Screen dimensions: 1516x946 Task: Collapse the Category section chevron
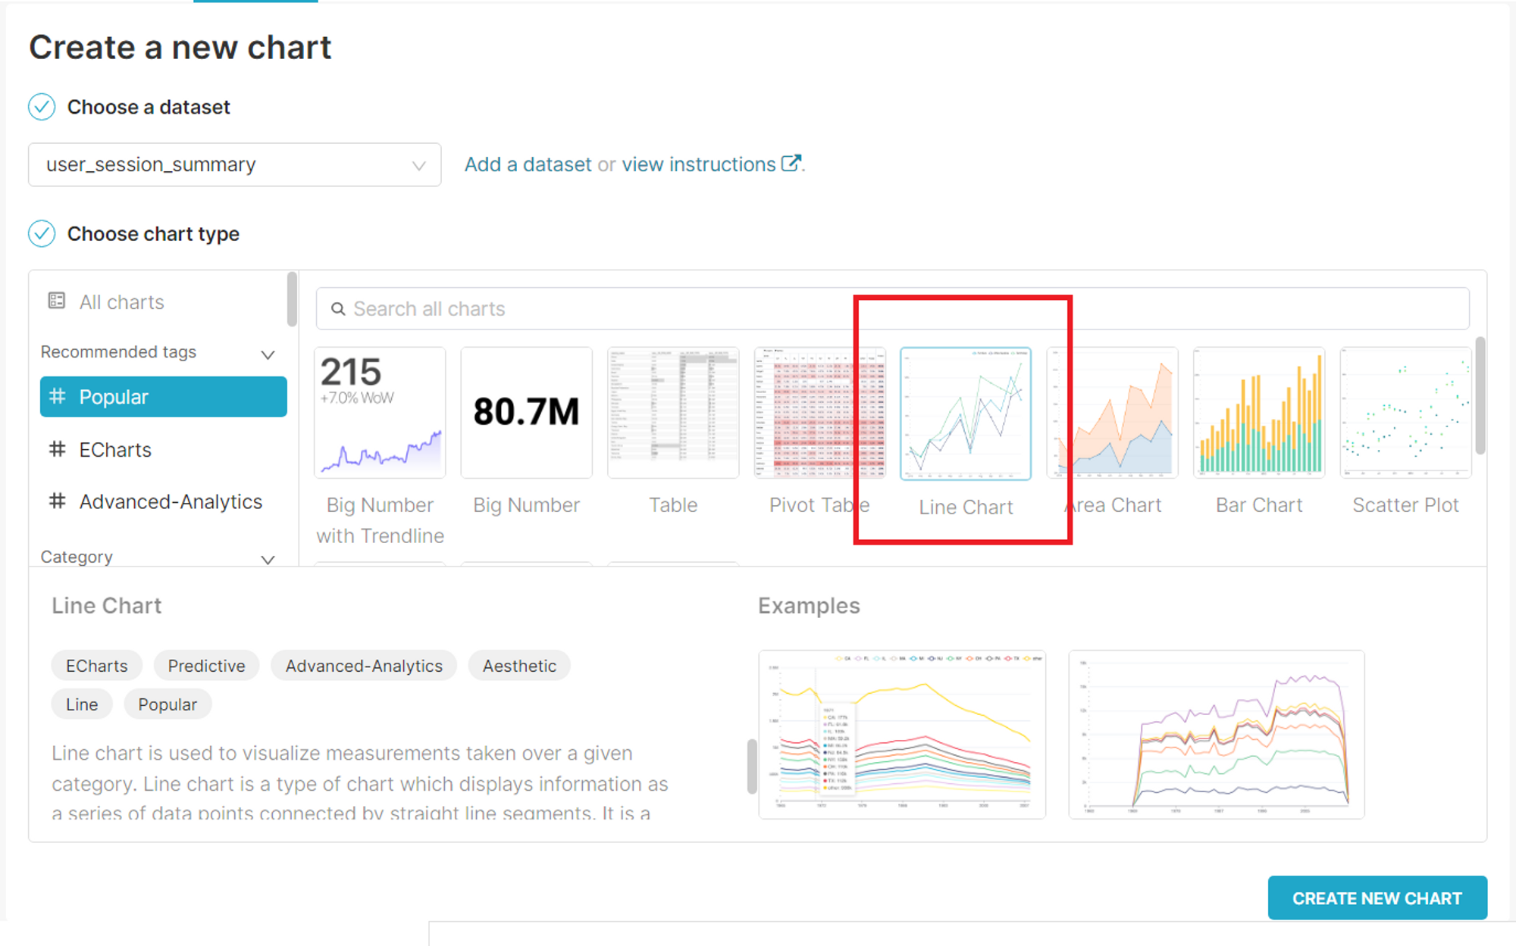[268, 559]
